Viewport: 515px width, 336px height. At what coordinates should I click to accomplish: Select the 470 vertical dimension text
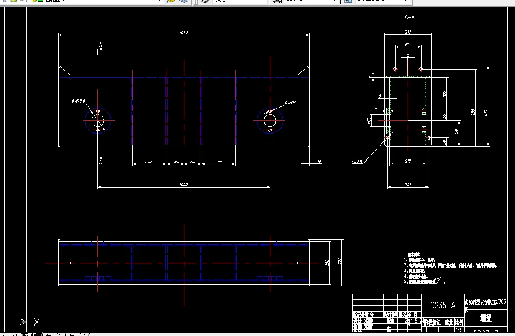(x=486, y=113)
